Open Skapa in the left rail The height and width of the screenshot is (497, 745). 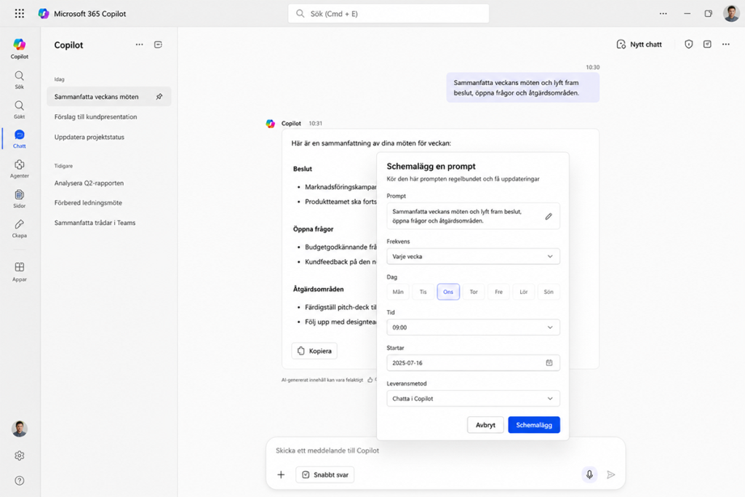(20, 228)
